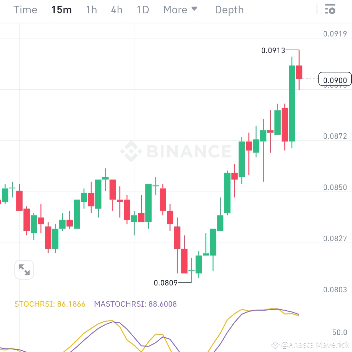
Task: Open the Depth view
Action: pyautogui.click(x=229, y=10)
